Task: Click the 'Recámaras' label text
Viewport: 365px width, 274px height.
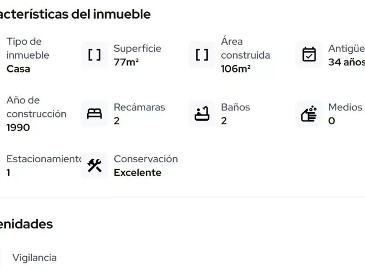Action: (x=139, y=107)
